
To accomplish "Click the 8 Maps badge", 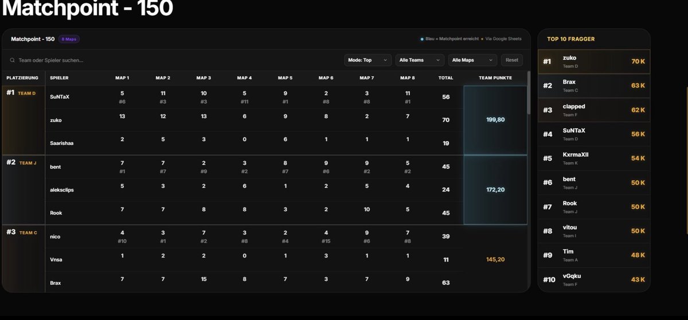I will [69, 39].
